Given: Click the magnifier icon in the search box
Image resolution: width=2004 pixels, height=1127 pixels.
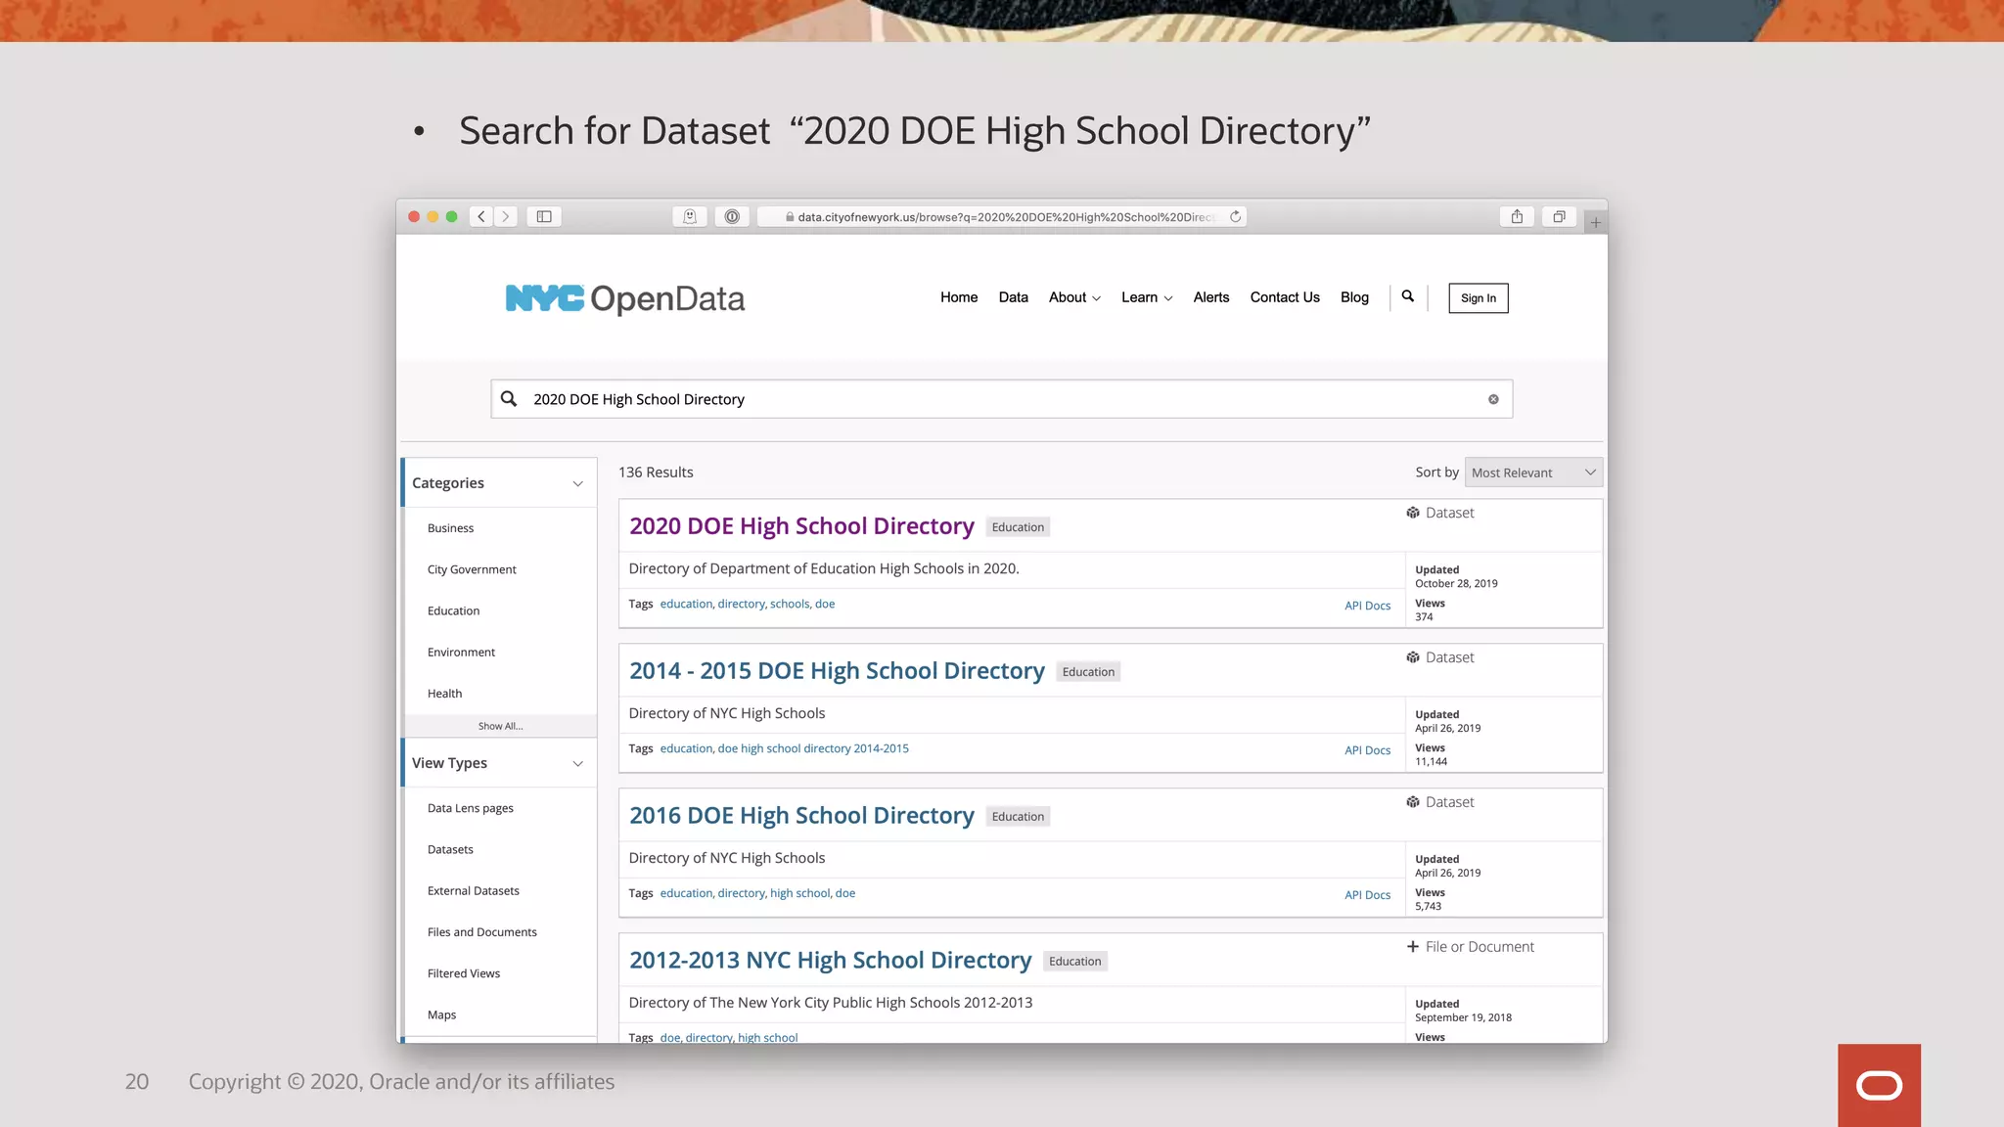Looking at the screenshot, I should pos(509,398).
